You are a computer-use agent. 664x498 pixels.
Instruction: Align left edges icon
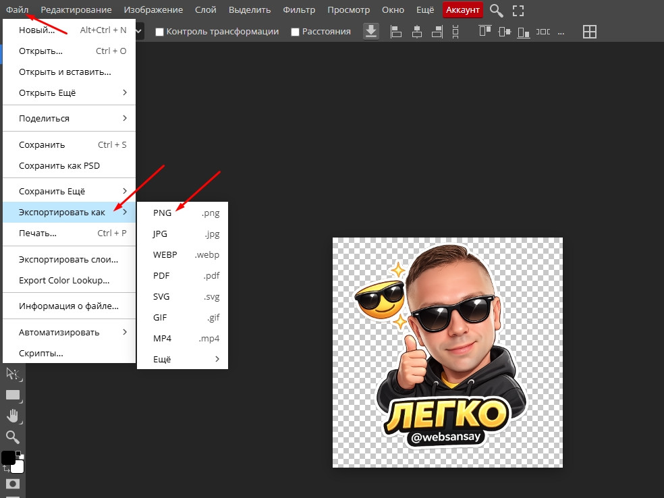[x=396, y=32]
